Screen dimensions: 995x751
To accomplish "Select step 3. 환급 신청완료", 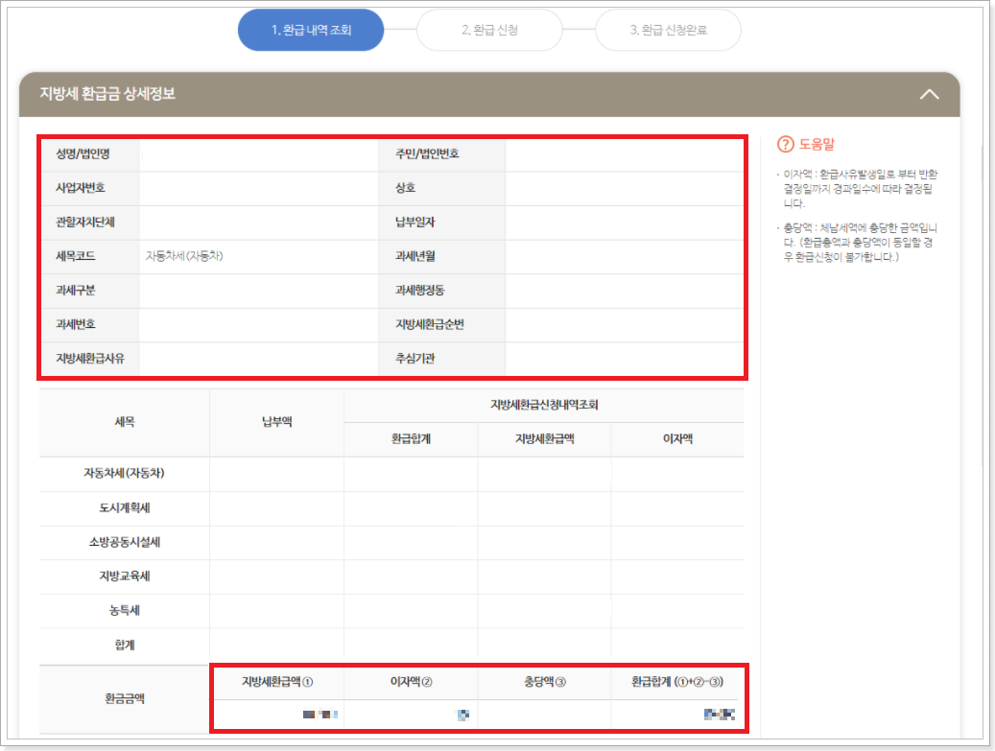I will 668,30.
